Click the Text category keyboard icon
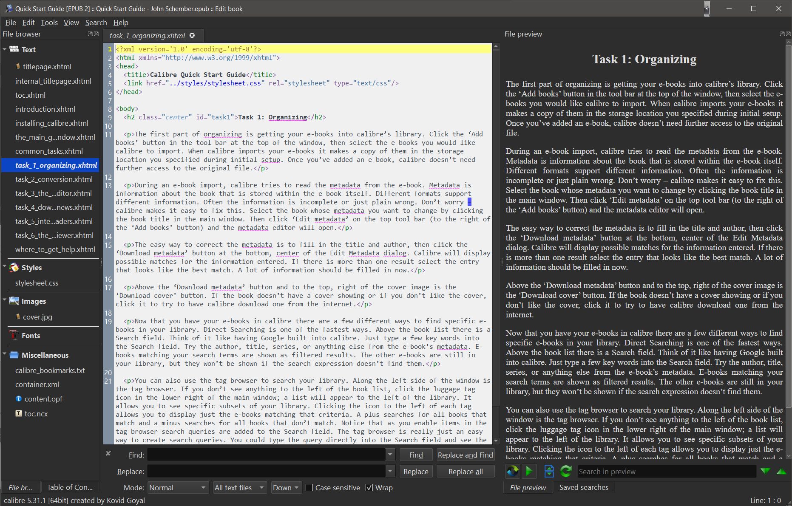Screen dimensions: 792x506 coord(14,49)
